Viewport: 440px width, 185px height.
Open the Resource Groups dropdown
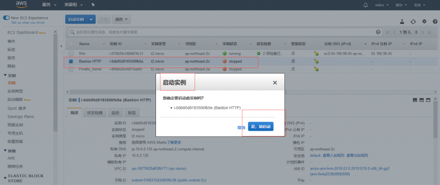coord(73,5)
